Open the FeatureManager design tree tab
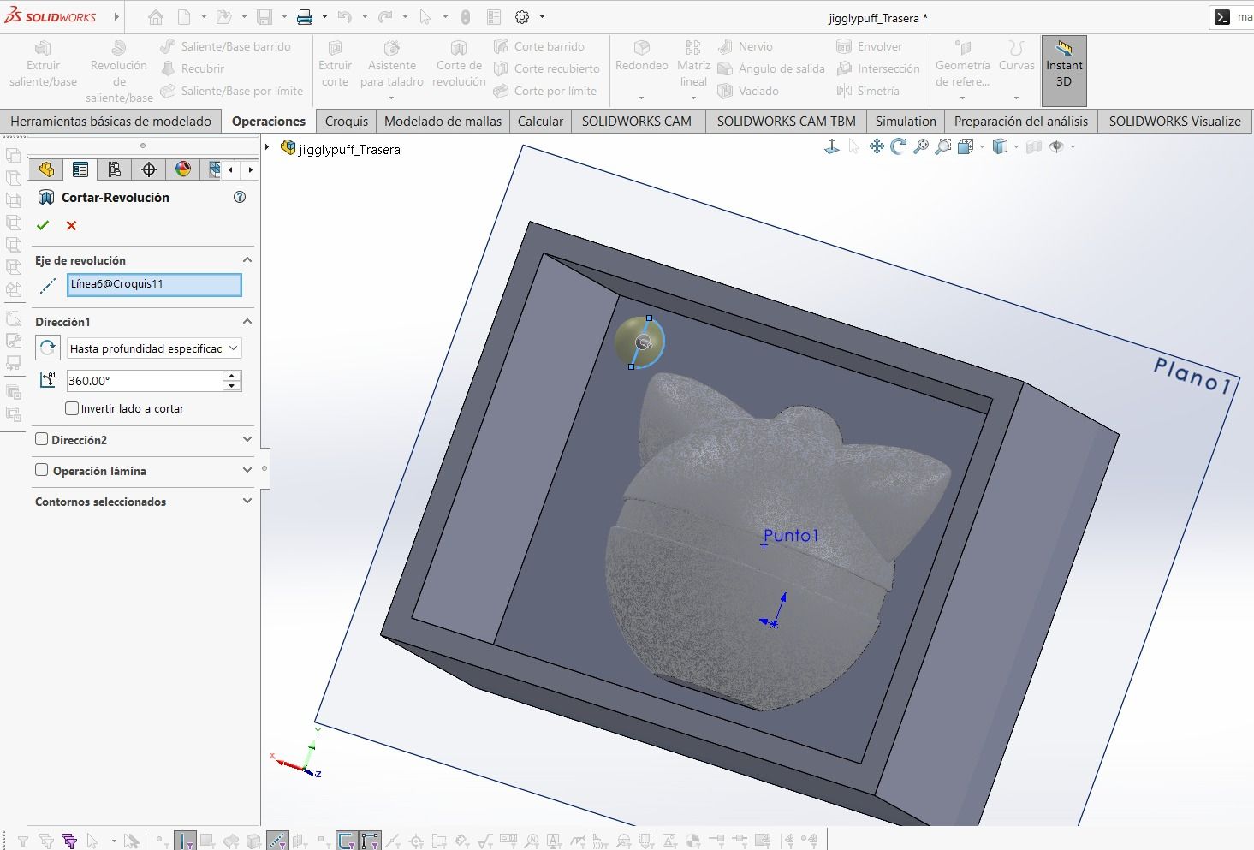The width and height of the screenshot is (1254, 850). (x=46, y=169)
